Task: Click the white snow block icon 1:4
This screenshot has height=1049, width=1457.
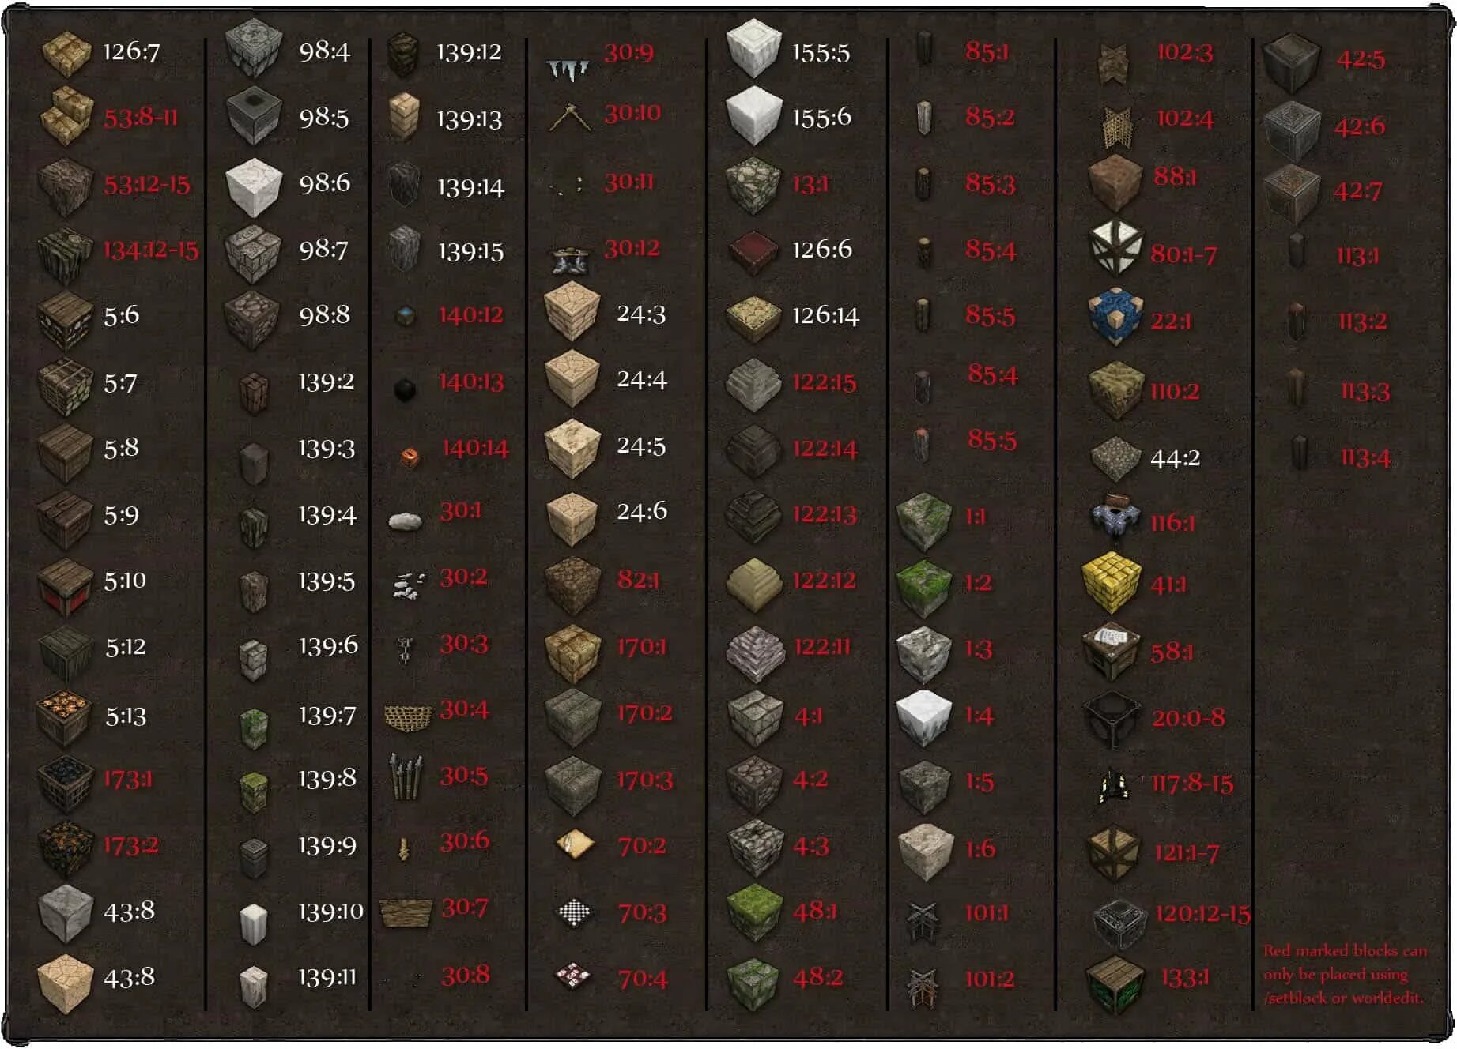Action: coord(923,716)
